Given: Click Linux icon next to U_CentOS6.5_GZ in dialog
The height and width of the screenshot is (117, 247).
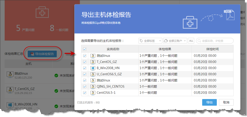Looking at the screenshot, I should pos(93,74).
